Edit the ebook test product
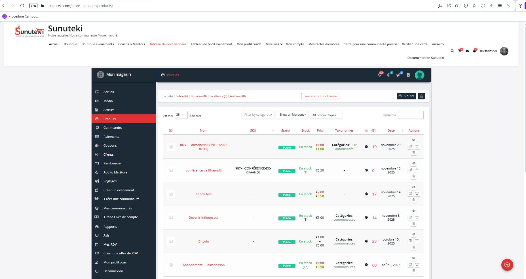This screenshot has width=526, height=279. pyautogui.click(x=410, y=194)
